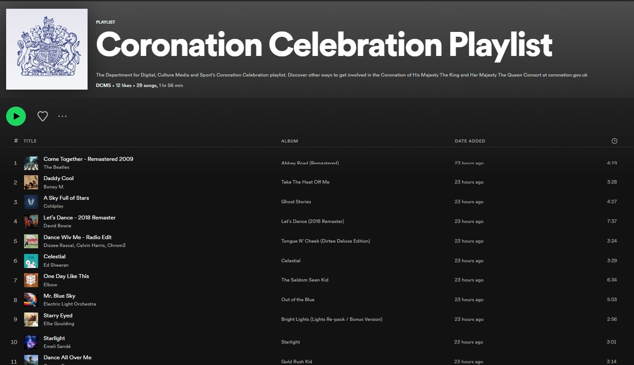Screen dimensions: 634x365
Task: Click the Dance Wiv Me album thumbnail
Action: click(31, 241)
